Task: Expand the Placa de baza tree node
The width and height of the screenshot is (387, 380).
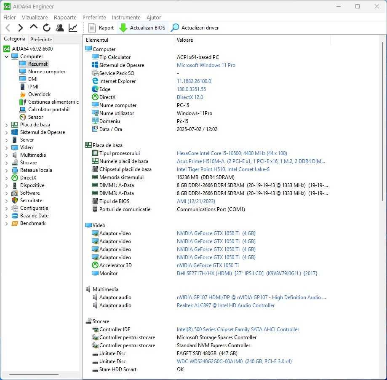Action: coord(7,125)
